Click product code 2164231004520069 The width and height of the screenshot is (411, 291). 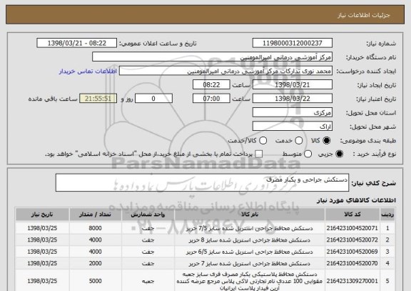[x=352, y=252]
